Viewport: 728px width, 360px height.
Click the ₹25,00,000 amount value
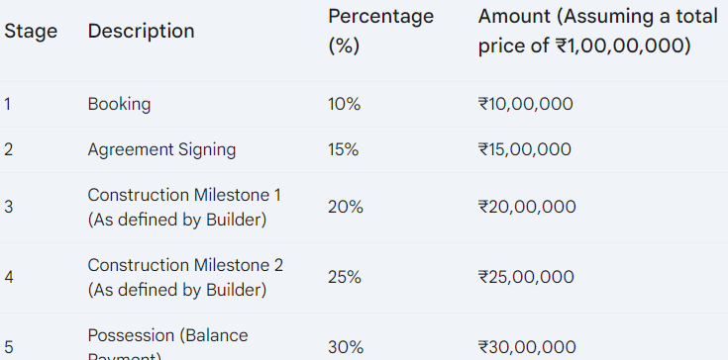526,277
